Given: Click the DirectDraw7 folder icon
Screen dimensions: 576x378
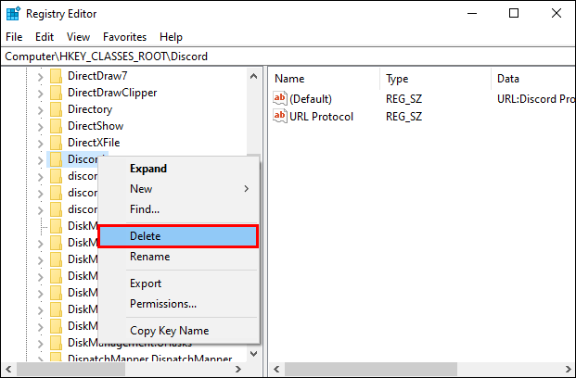Looking at the screenshot, I should tap(56, 76).
